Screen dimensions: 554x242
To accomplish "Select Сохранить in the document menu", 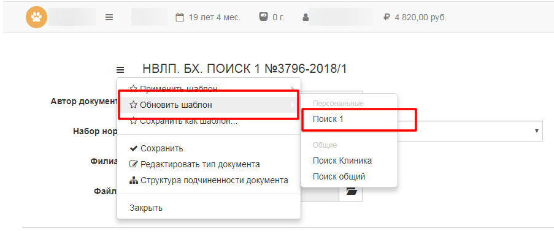I will coord(209,148).
